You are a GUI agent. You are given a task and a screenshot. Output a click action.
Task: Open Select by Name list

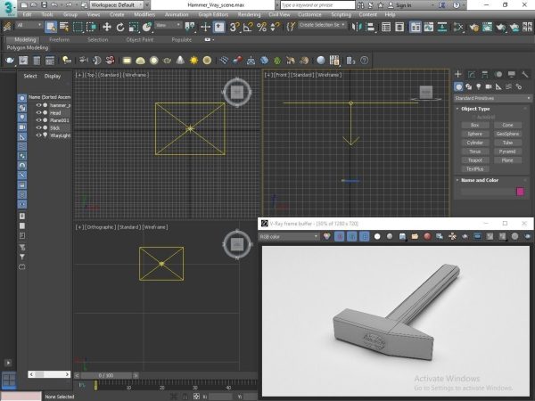pos(64,27)
